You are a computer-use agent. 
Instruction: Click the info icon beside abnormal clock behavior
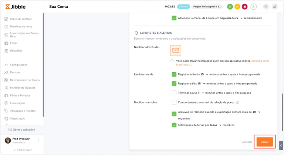pos(237,102)
